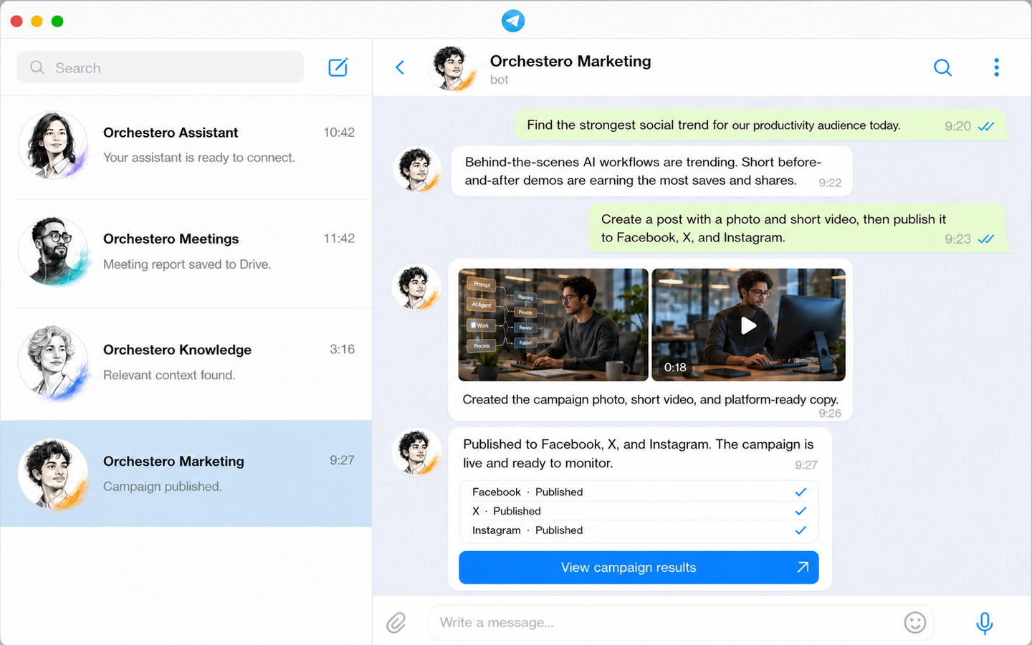Click the Orchestero Meetings avatar

point(54,252)
